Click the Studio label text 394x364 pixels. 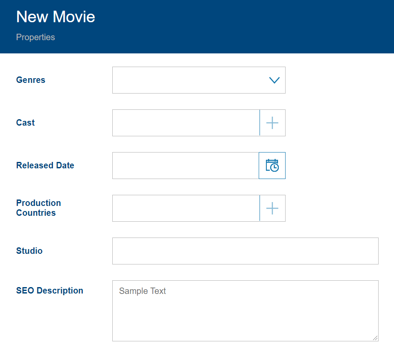click(29, 251)
